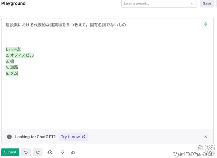Open the 'Load a preset...' dropdown
Screen dimensions: 217x158
point(156,4)
